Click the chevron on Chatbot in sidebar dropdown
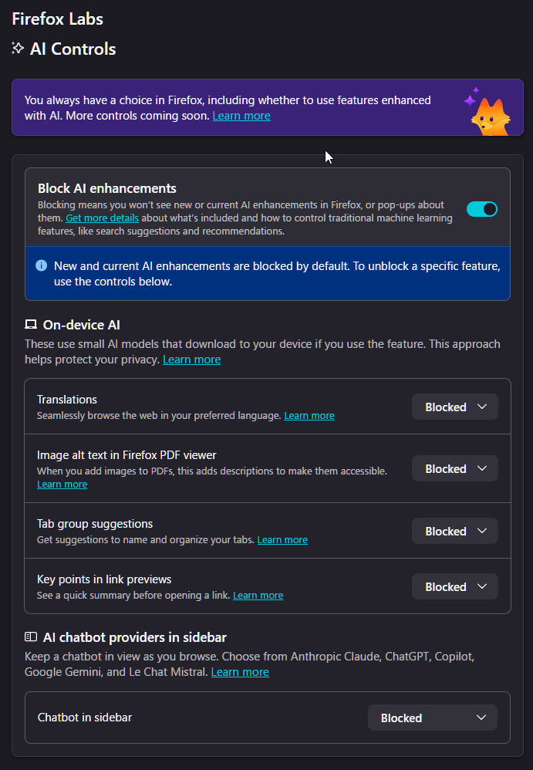This screenshot has width=533, height=770. (x=481, y=718)
